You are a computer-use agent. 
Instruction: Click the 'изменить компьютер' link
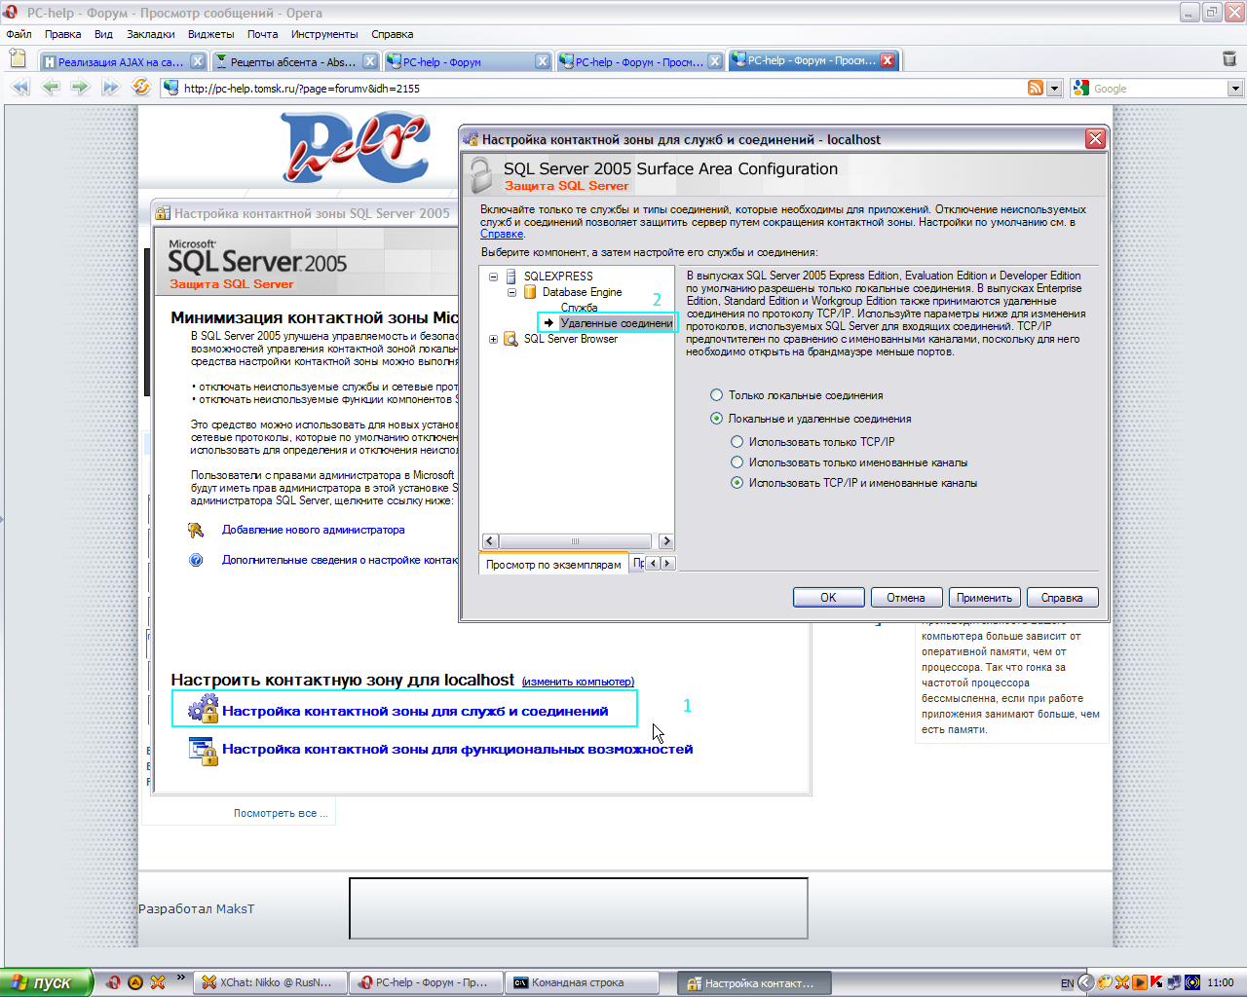point(578,682)
